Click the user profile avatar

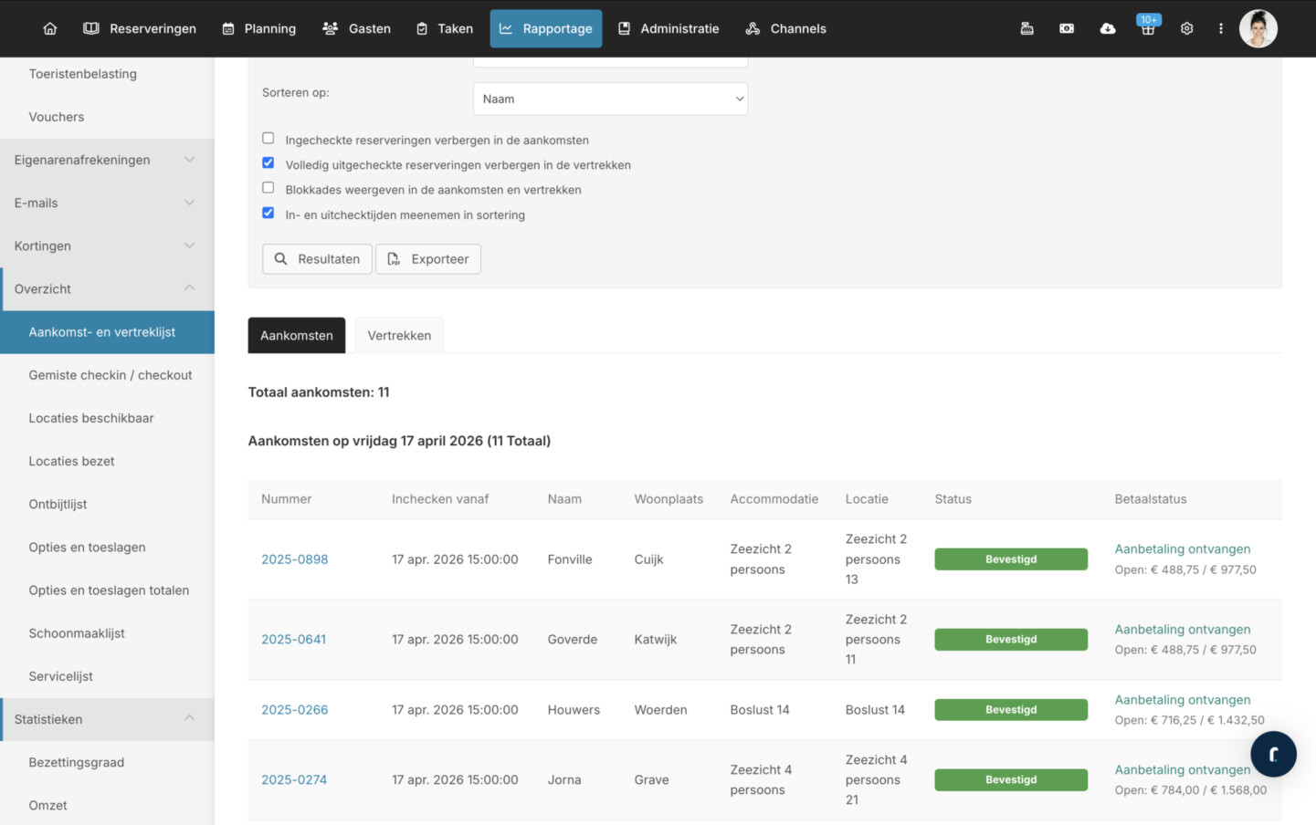coord(1258,28)
